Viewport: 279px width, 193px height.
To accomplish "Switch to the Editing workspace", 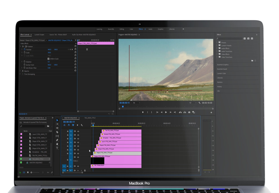I will [122, 29].
